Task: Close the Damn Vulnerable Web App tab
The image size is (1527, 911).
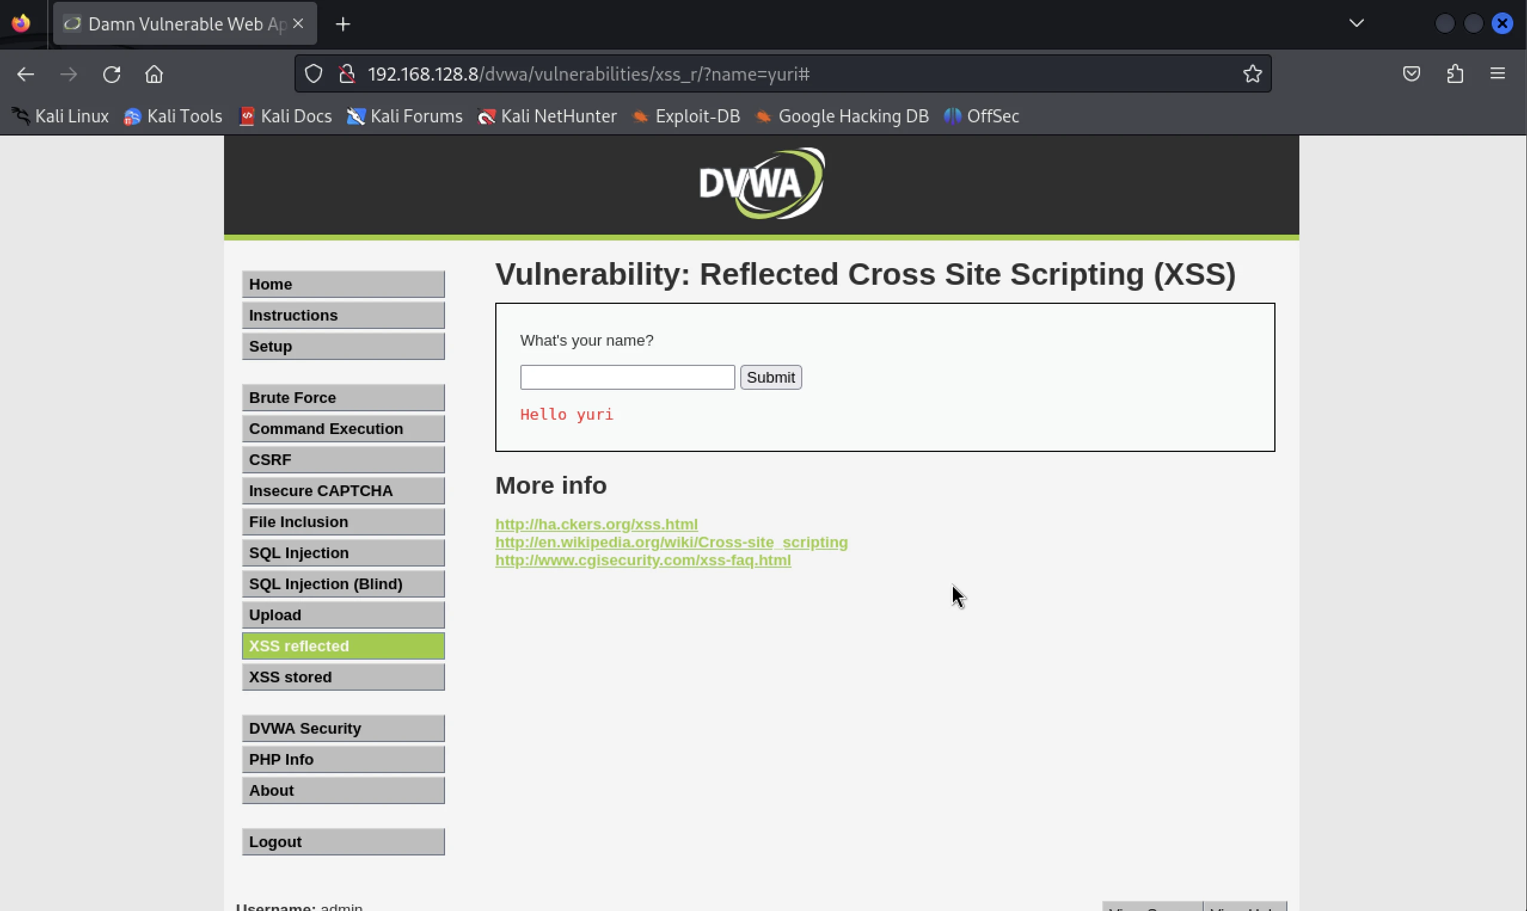Action: 299,23
